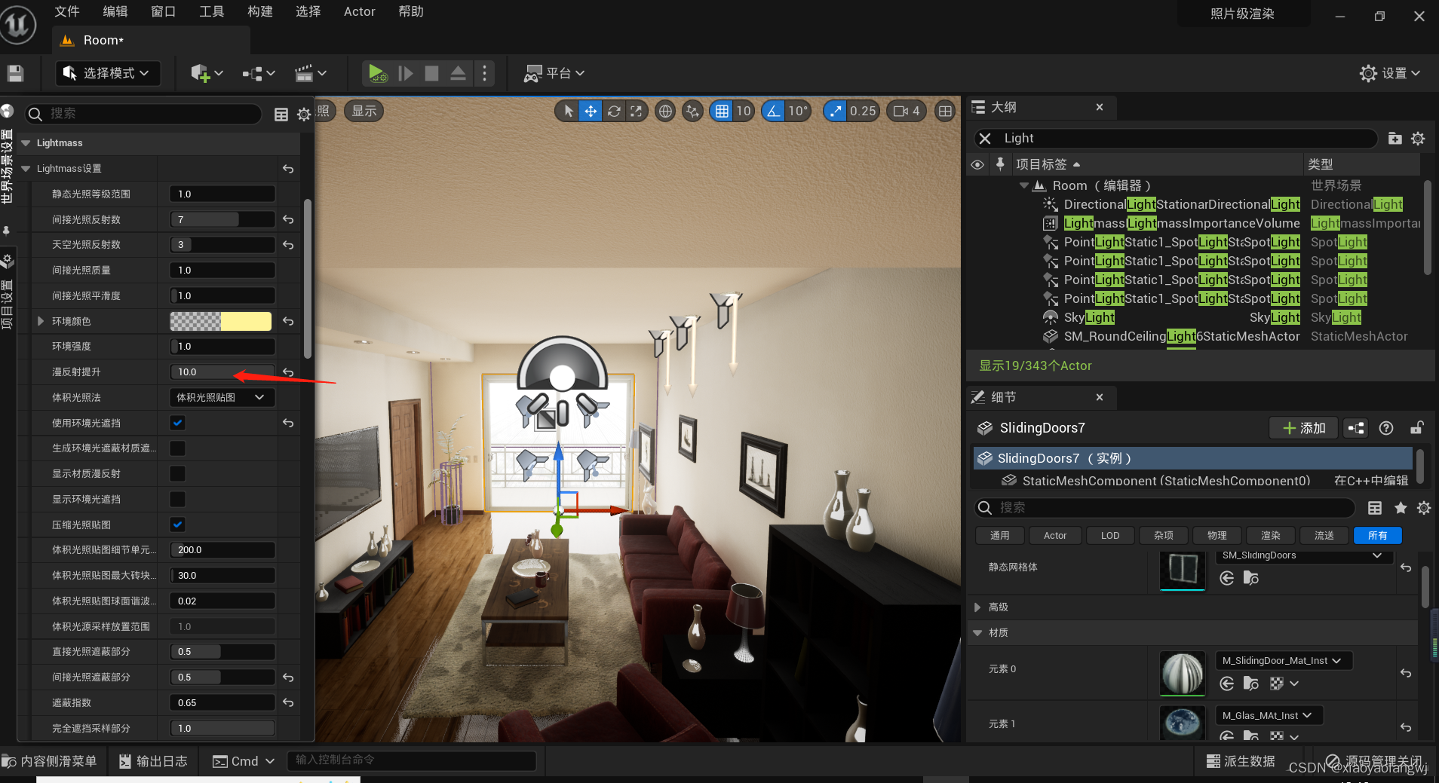Open the 体积光照法 dropdown
Viewport: 1439px width, 783px height.
(222, 397)
